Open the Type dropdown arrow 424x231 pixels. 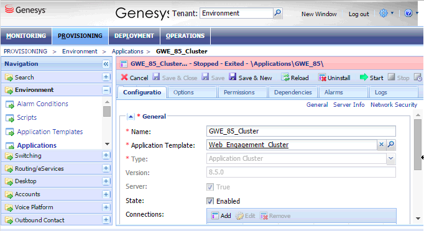click(391, 158)
